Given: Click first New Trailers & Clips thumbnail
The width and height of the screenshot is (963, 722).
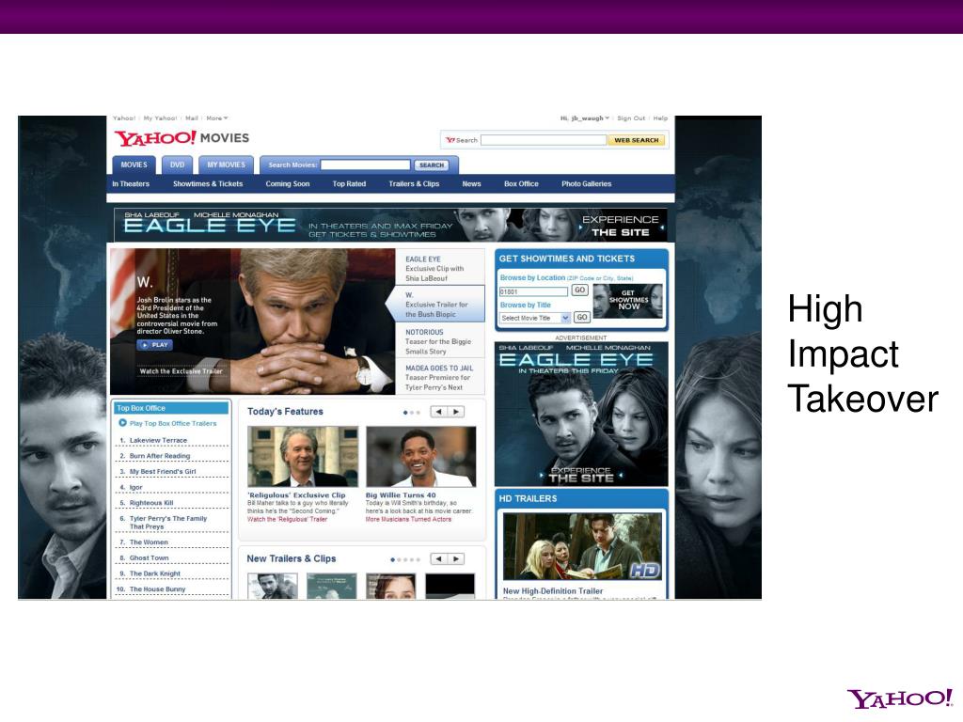Looking at the screenshot, I should pos(272,586).
